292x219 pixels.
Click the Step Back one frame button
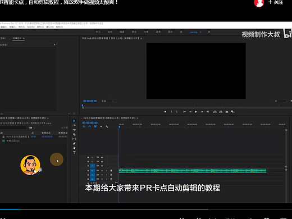coord(190,112)
